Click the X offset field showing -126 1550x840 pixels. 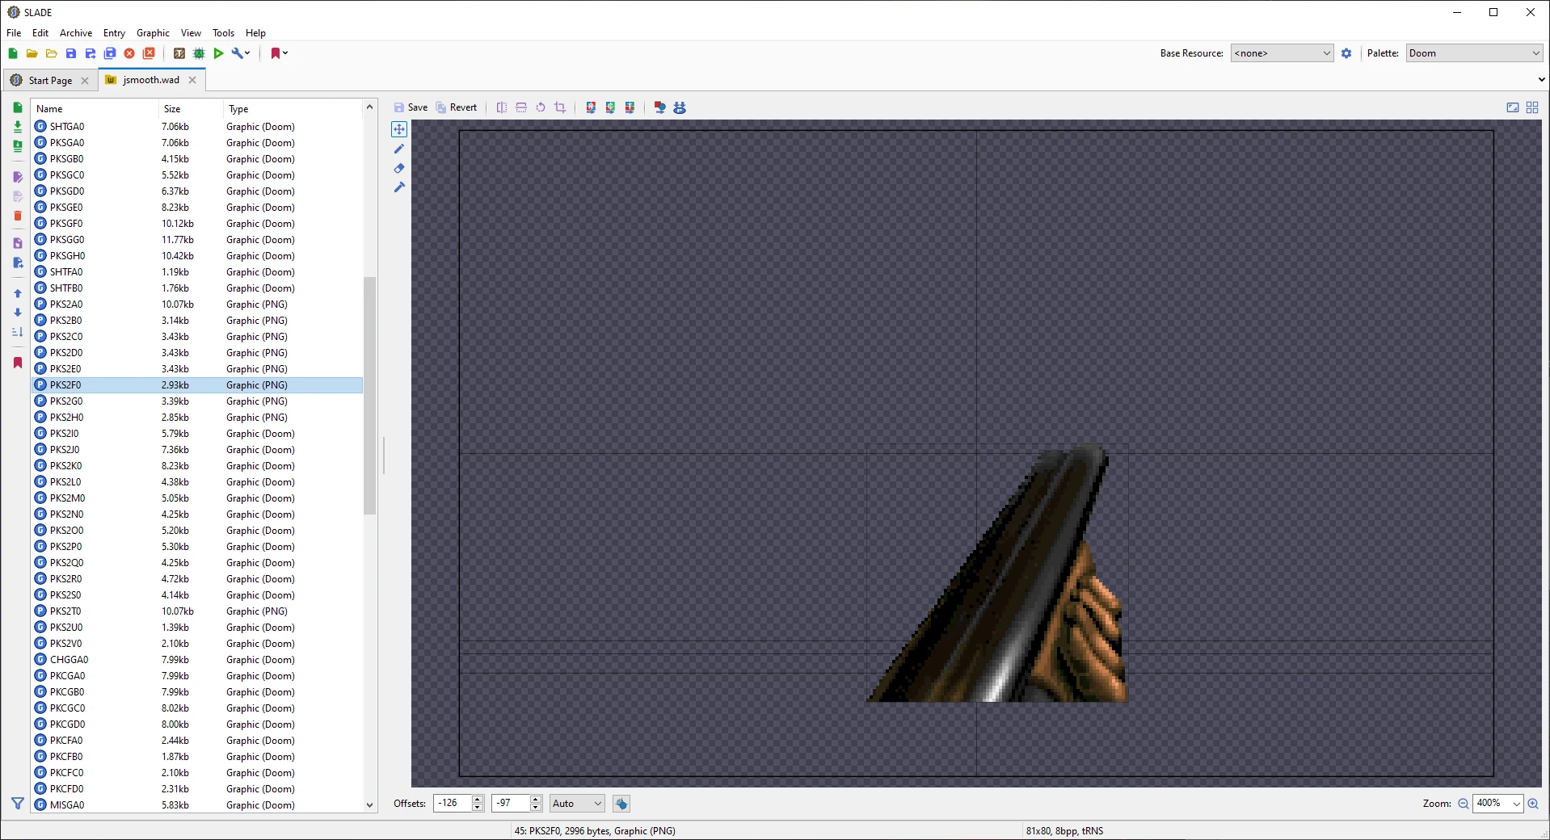[452, 804]
